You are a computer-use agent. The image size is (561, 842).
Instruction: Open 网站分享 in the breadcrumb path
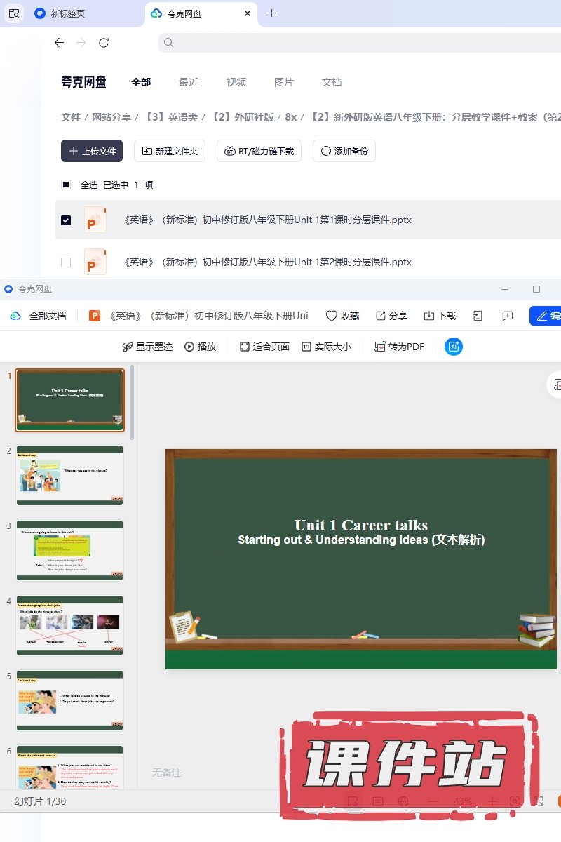tap(111, 117)
